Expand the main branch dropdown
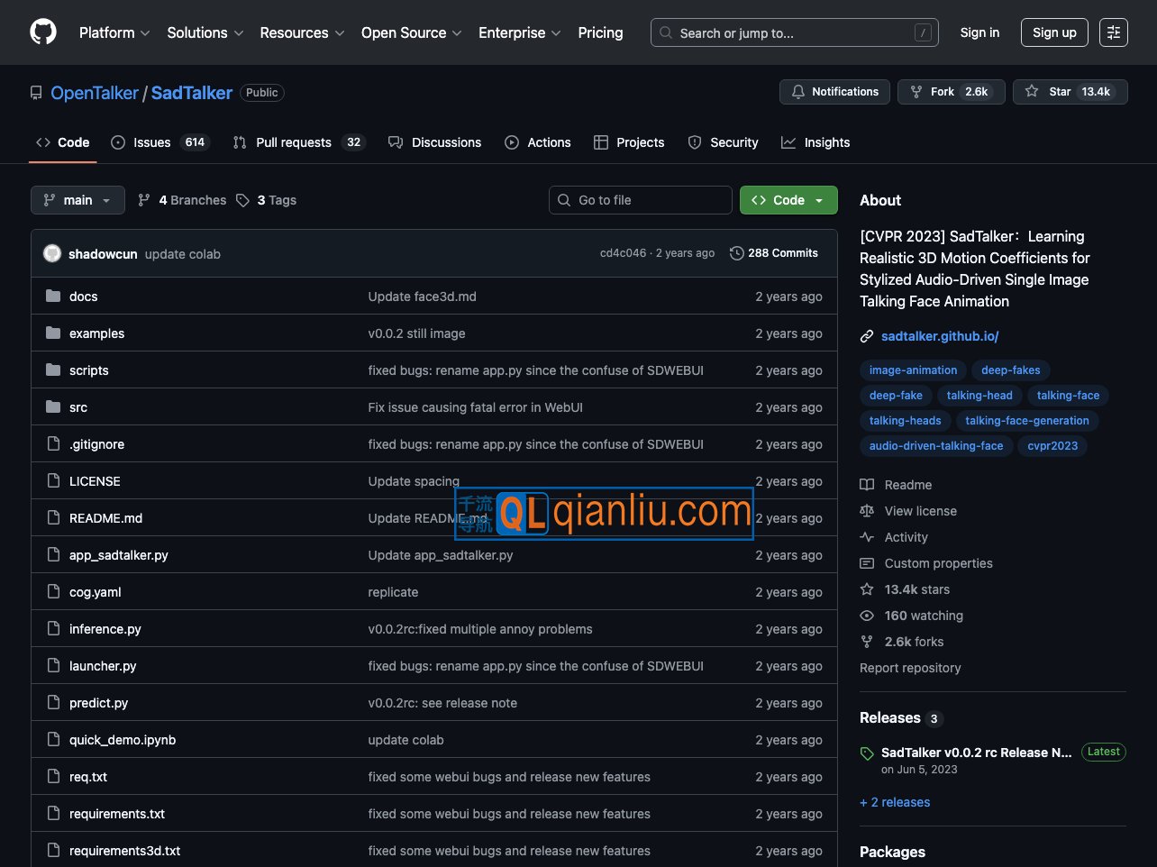 [x=77, y=200]
